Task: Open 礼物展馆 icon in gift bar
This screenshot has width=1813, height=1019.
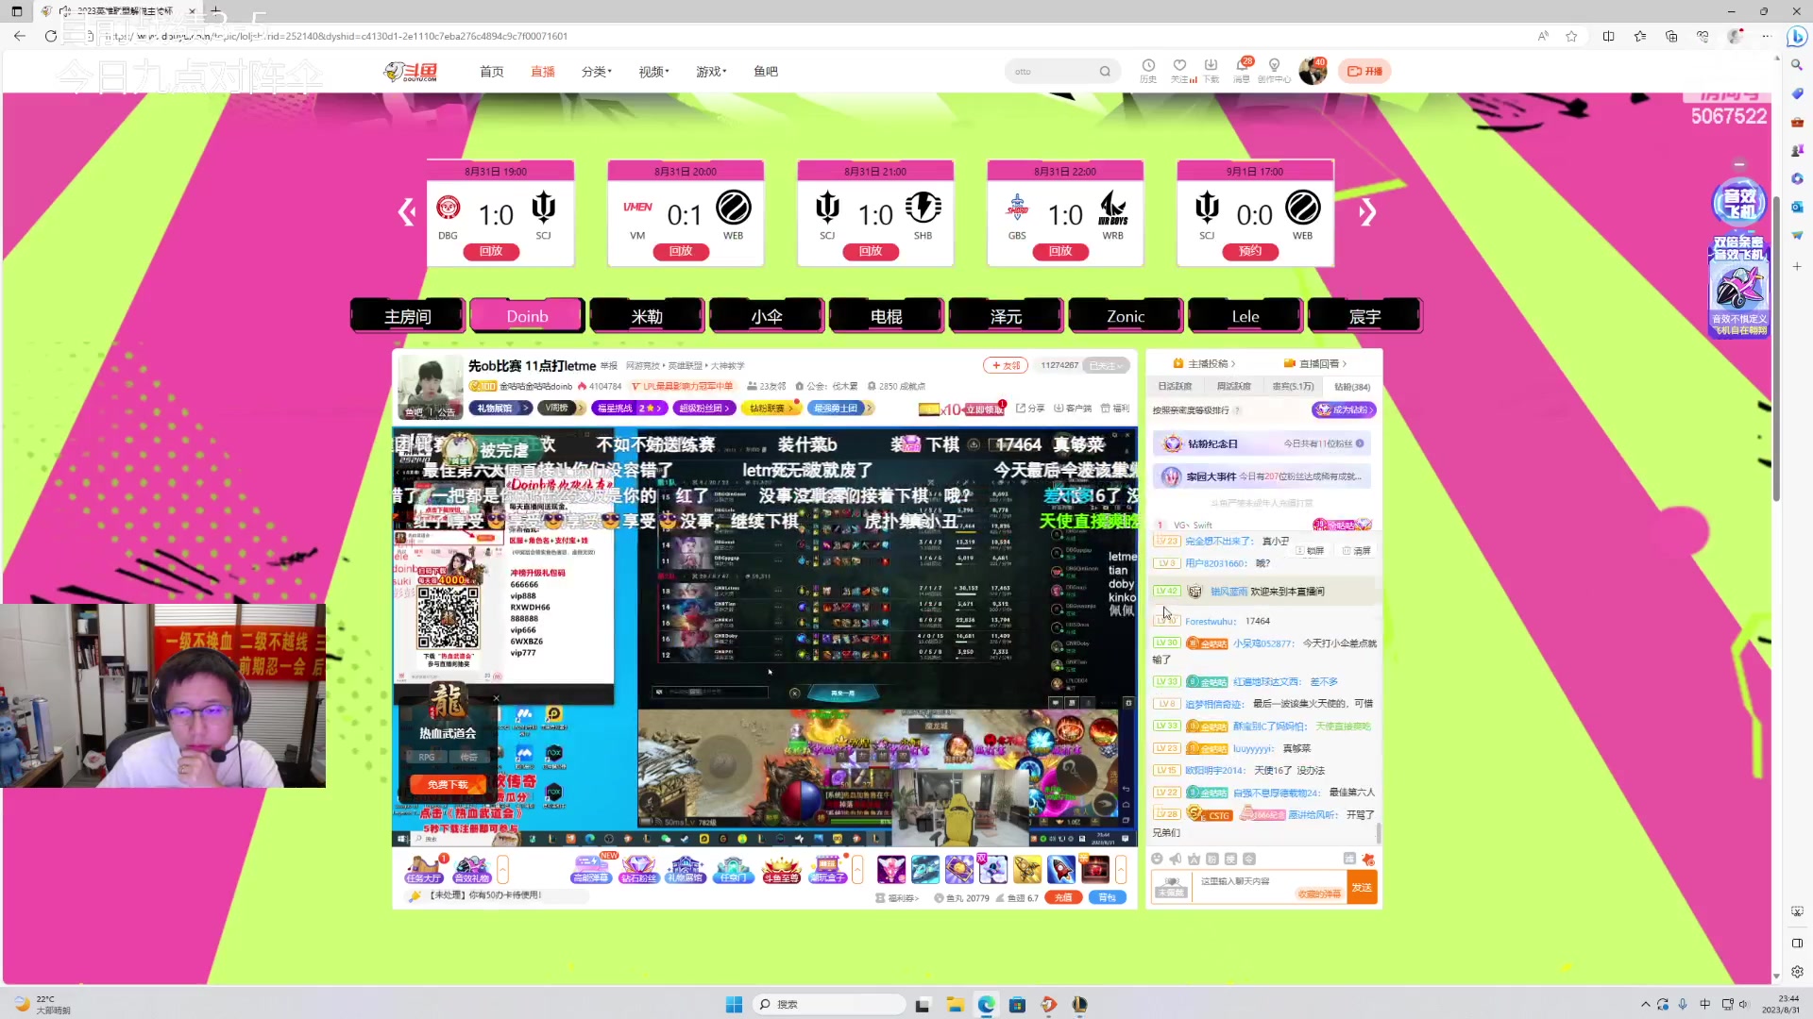Action: (x=686, y=868)
